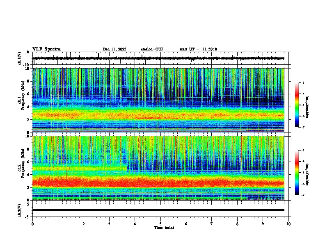Click inside the ch.1 spectrogram plot

click(158, 100)
